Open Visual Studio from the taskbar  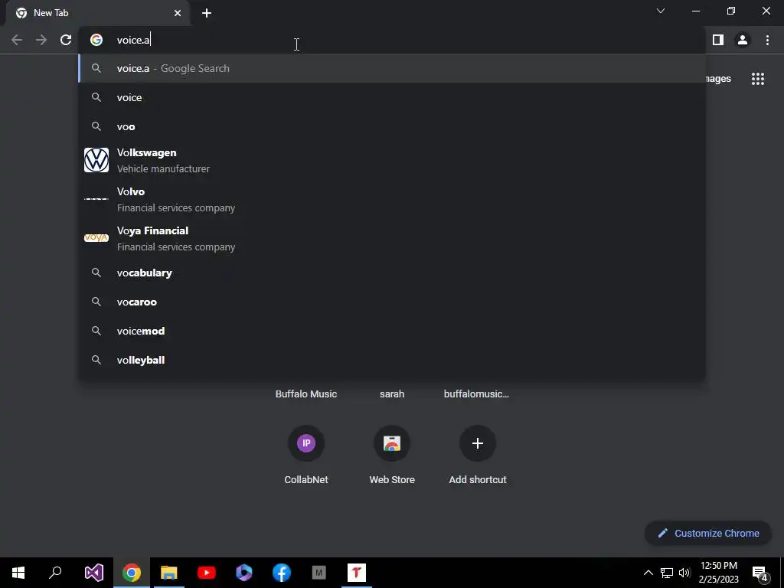pyautogui.click(x=94, y=573)
